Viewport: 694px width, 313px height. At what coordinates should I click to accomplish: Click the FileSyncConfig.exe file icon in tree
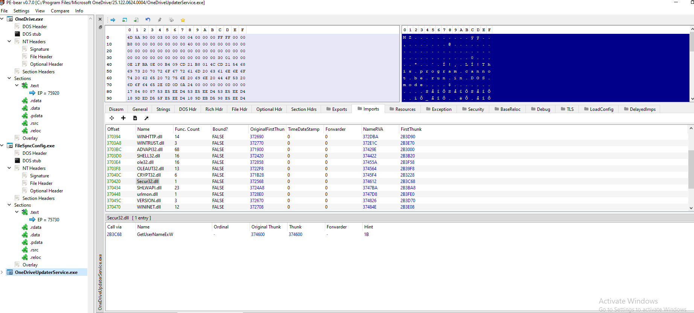(10, 145)
